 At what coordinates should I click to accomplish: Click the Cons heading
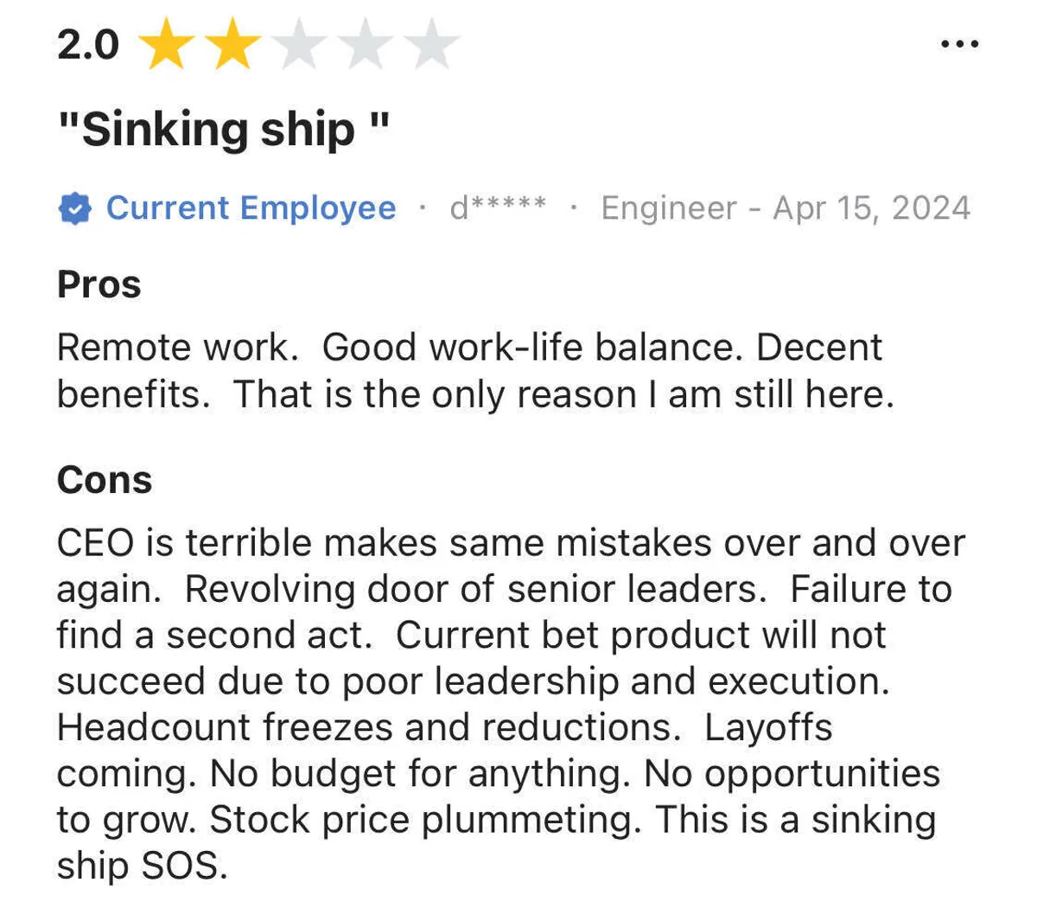tap(105, 480)
